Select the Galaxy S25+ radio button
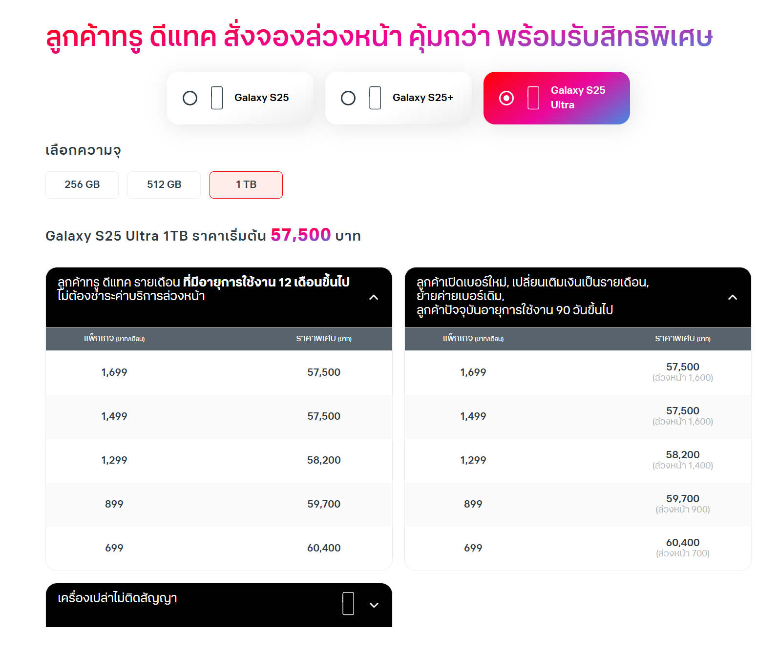 click(348, 98)
